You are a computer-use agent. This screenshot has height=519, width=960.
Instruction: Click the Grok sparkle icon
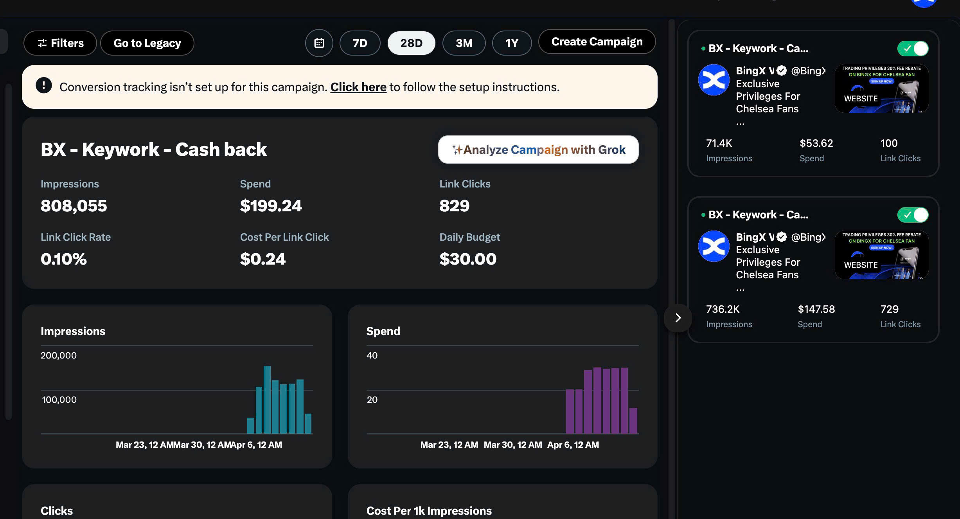457,150
